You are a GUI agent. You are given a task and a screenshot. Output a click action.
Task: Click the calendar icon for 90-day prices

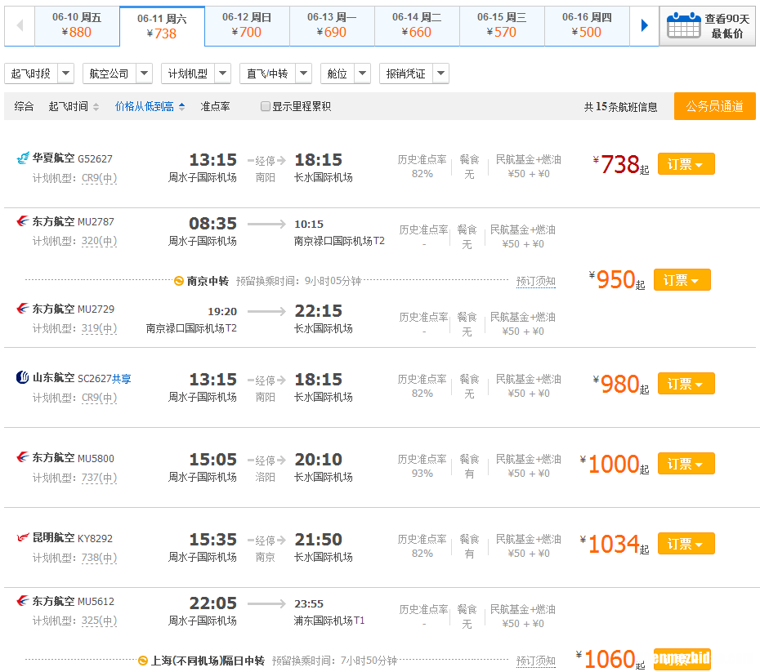[683, 25]
